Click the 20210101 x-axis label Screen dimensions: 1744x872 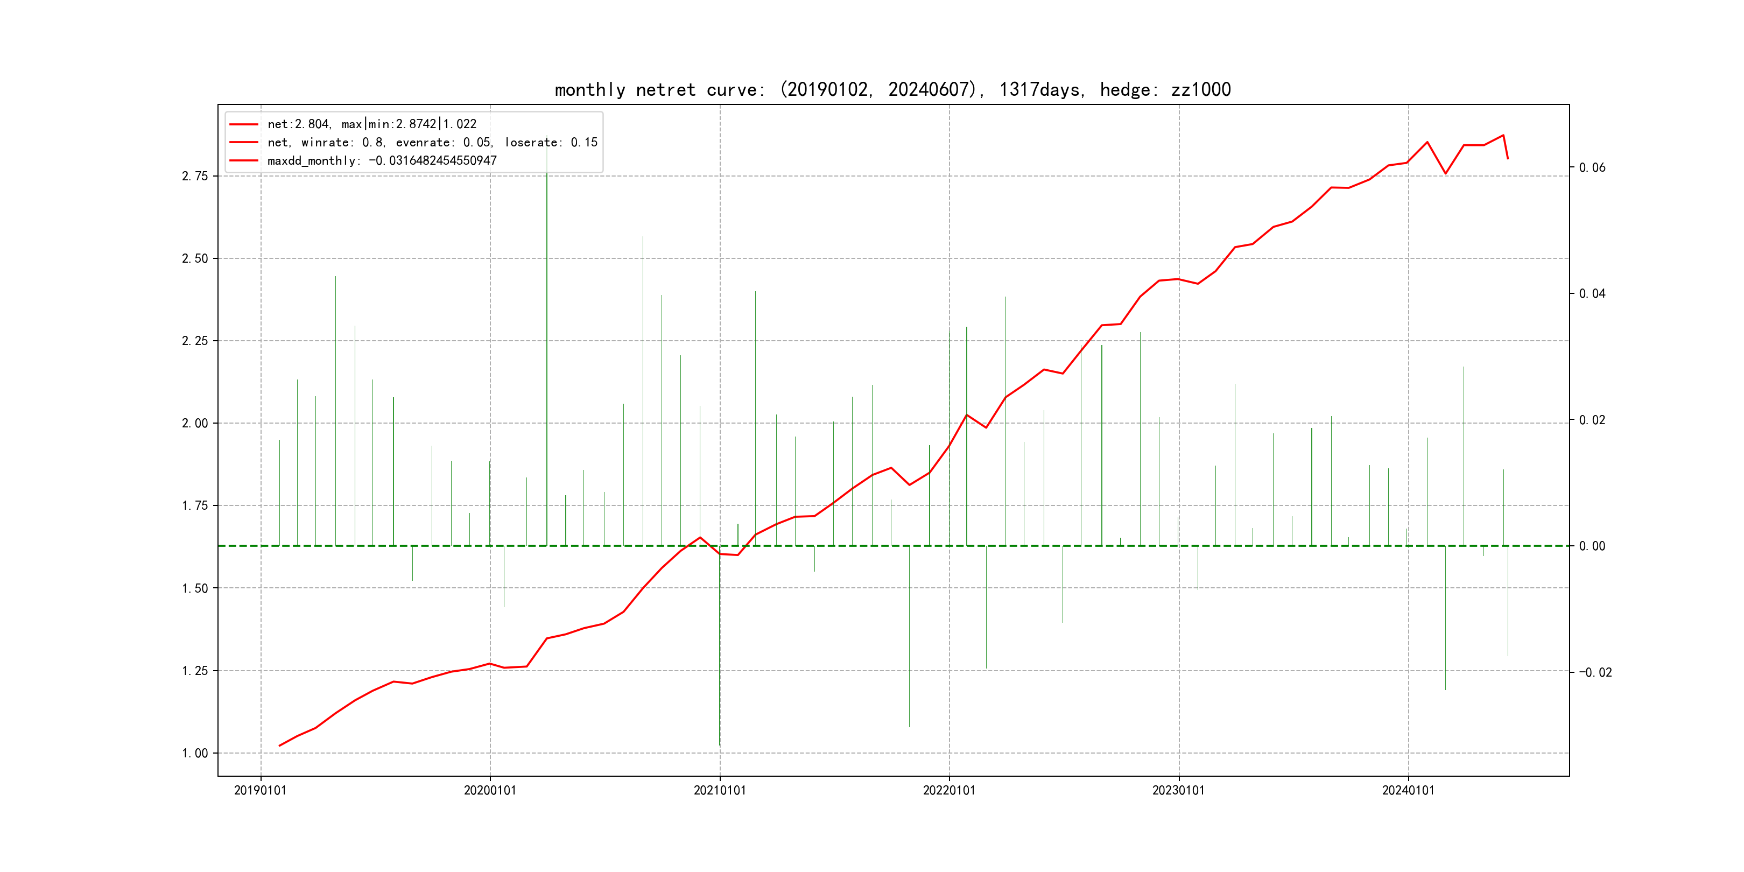pos(720,790)
